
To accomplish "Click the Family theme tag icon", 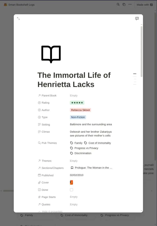I will 72,143.
